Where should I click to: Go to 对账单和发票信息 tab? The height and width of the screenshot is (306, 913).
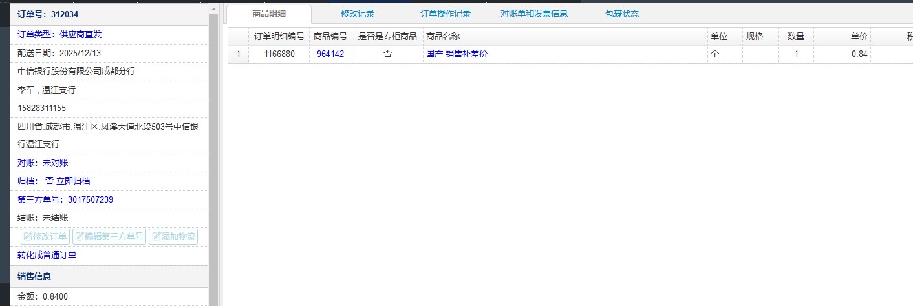[533, 14]
